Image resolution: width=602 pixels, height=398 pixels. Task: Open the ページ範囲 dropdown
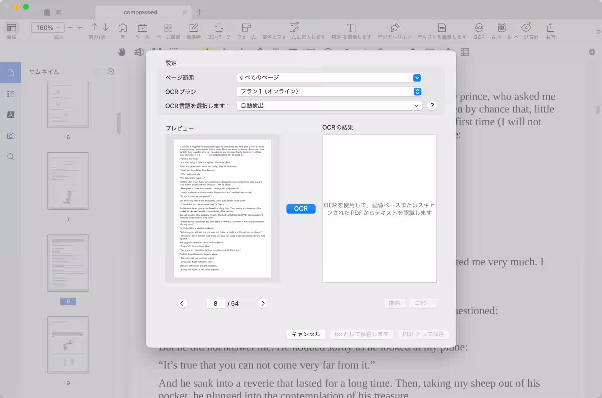[329, 78]
